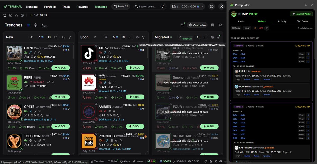Screen dimensions: 317x164
Task: Switch to the Alerts tab in Pump Pilot
Action: click(x=241, y=21)
